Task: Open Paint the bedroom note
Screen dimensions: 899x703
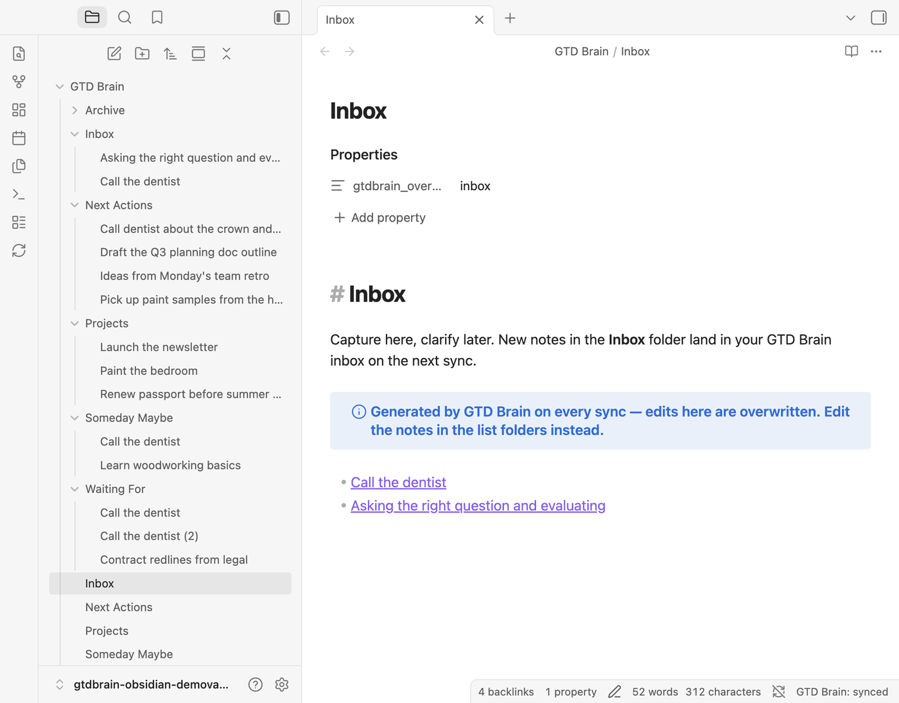Action: click(149, 371)
